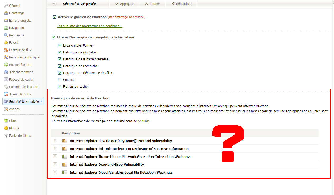This screenshot has height=195, width=334.
Task: Click severity icon of Drag-and-Drop Vulnerability
Action: [x=65, y=165]
